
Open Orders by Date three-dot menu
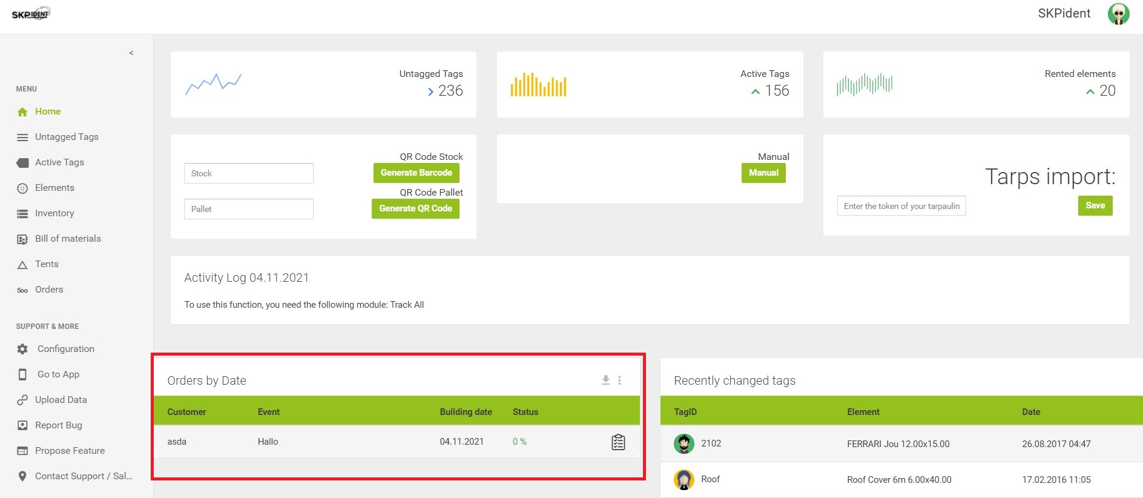coord(619,380)
